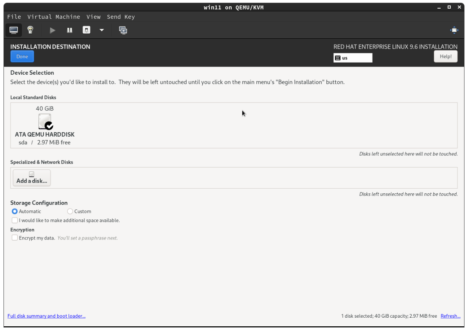The height and width of the screenshot is (331, 468).
Task: Open the View menu
Action: coord(94,17)
